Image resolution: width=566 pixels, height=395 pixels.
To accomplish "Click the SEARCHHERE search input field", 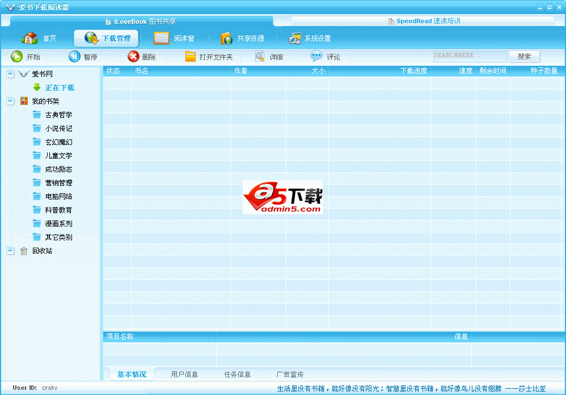I will [x=470, y=56].
